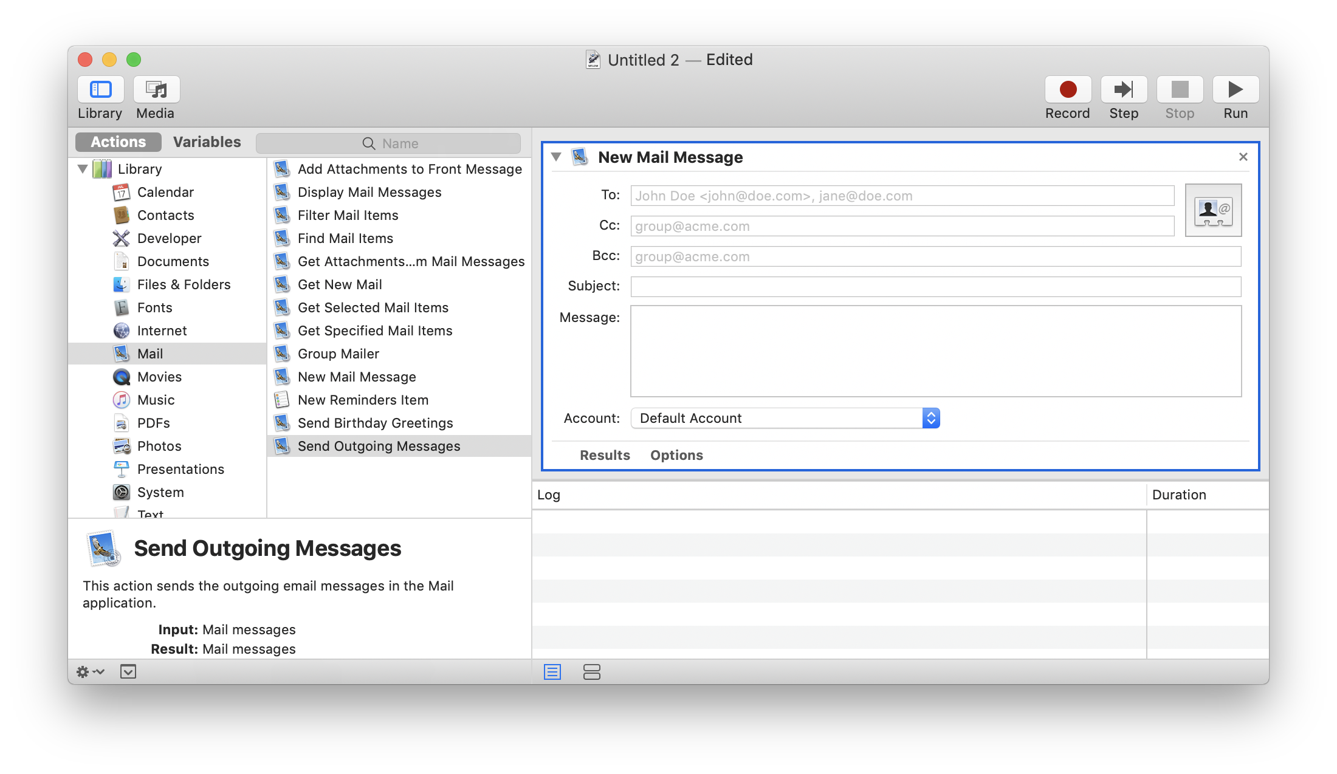Show the variables list view
This screenshot has height=774, width=1337.
(592, 672)
